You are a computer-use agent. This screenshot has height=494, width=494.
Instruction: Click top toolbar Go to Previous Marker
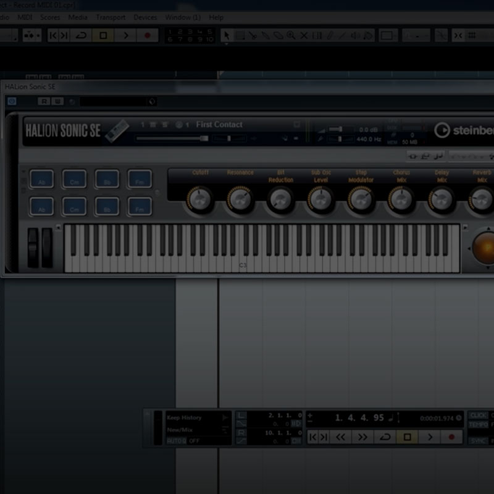tap(53, 35)
